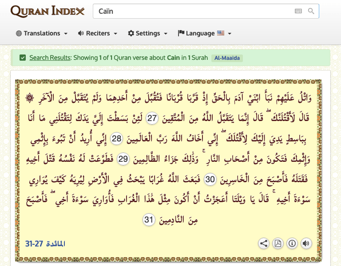The width and height of the screenshot is (341, 266).
Task: Toggle the green checkbox in search results bar
Action: coord(23,58)
